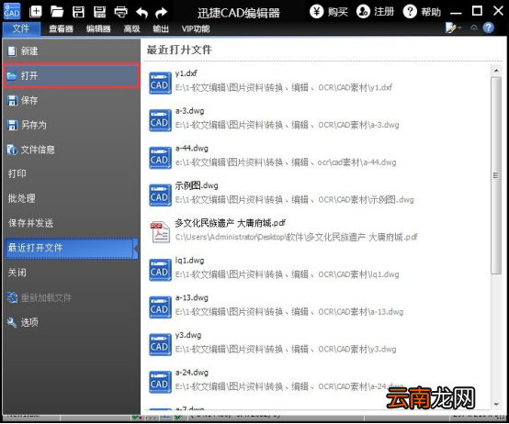This screenshot has width=509, height=424.
Task: Open recent file name lq1.dwg
Action: click(189, 261)
